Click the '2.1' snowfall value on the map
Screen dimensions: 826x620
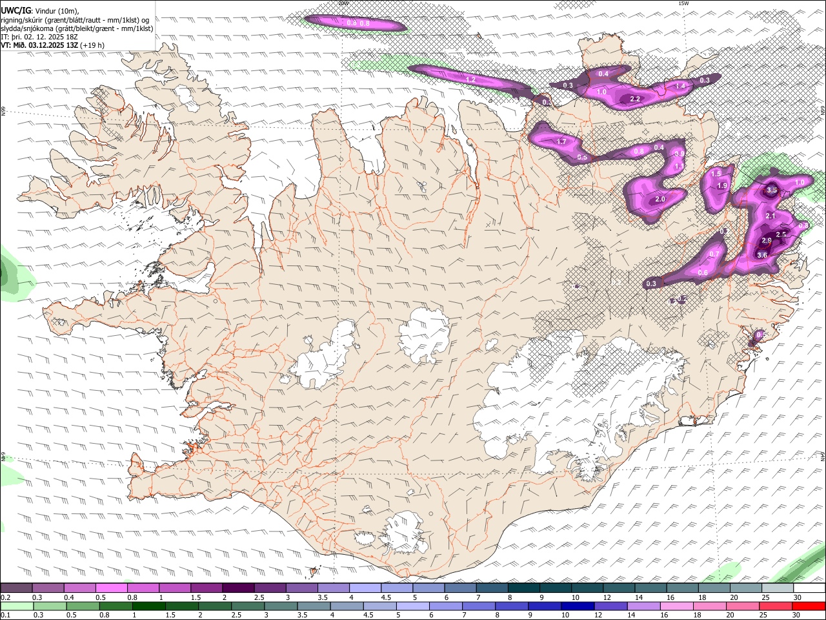point(770,216)
